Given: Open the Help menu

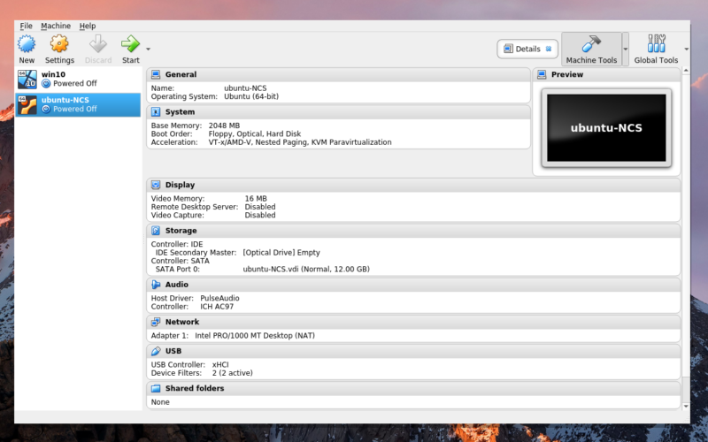Looking at the screenshot, I should click(87, 26).
